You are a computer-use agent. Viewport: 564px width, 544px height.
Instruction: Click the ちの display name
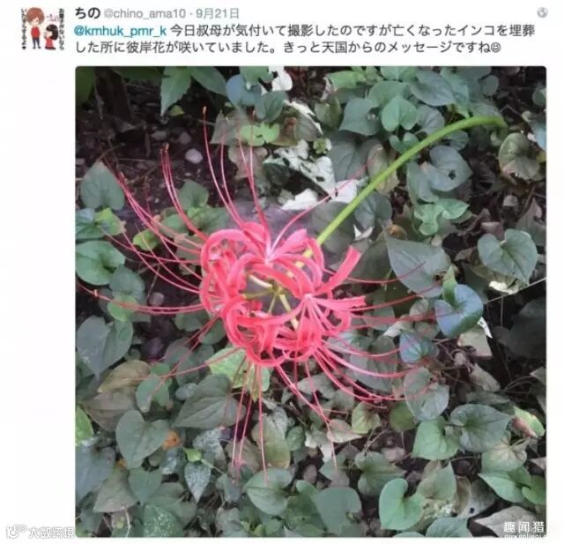click(87, 13)
